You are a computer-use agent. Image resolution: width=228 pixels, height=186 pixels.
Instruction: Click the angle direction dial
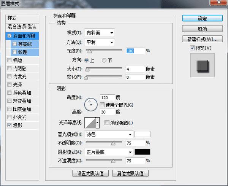coord(91,105)
